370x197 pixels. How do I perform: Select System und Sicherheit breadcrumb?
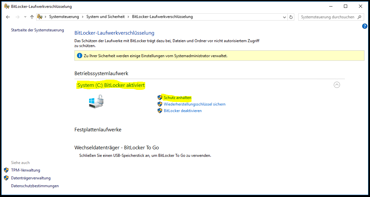click(x=105, y=17)
